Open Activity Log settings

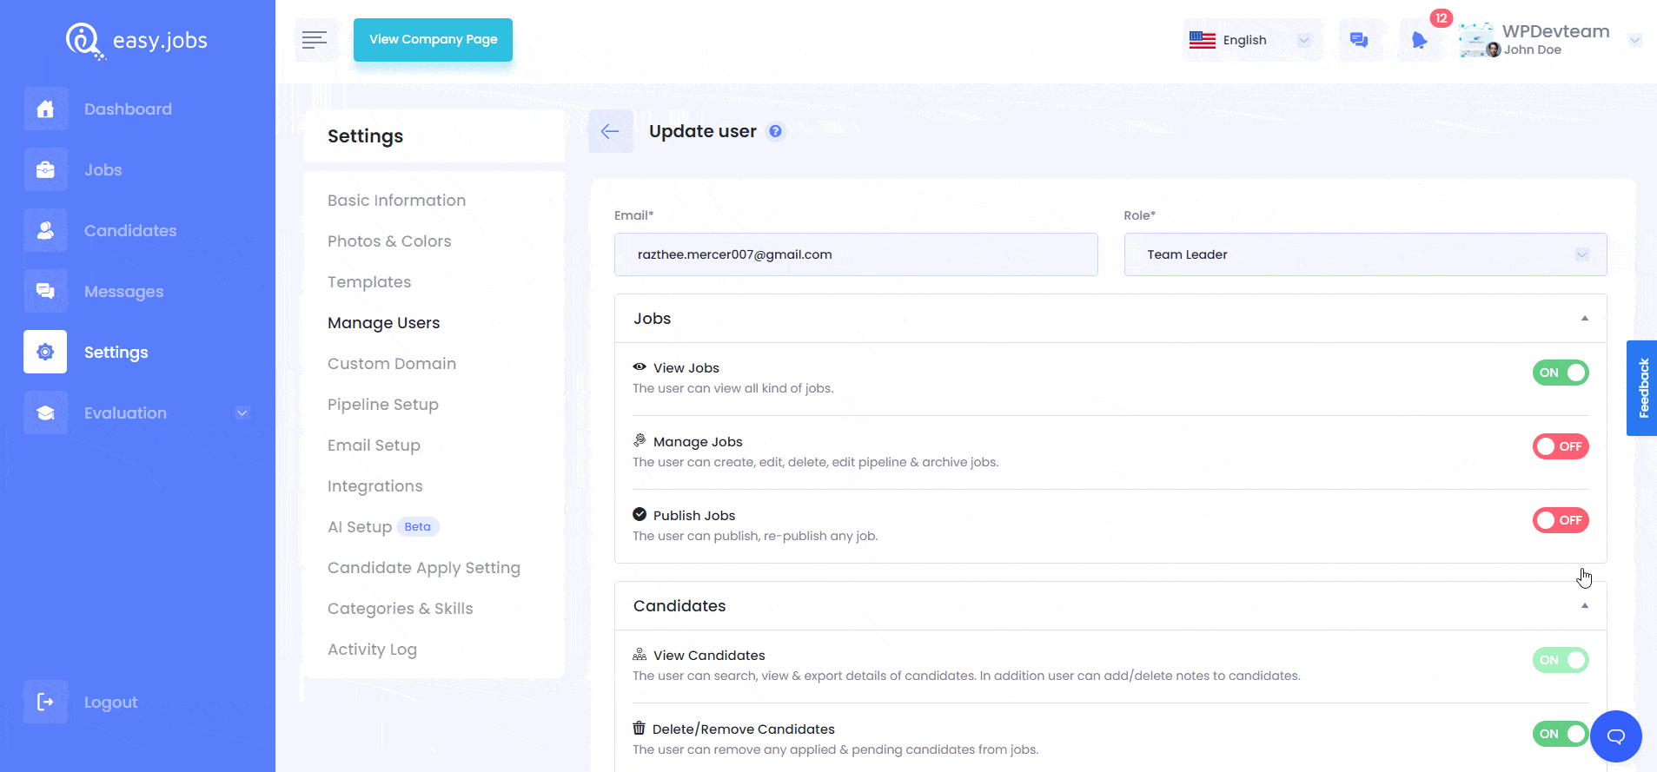tap(372, 650)
